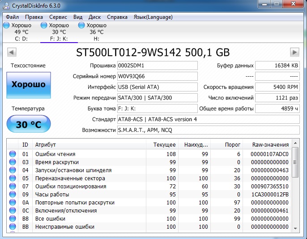
Task: Click status orb of attribute 05 Переназначенные сектора
Action: [x=13, y=178]
